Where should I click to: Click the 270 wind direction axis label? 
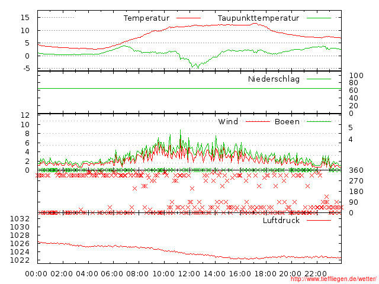(356, 181)
